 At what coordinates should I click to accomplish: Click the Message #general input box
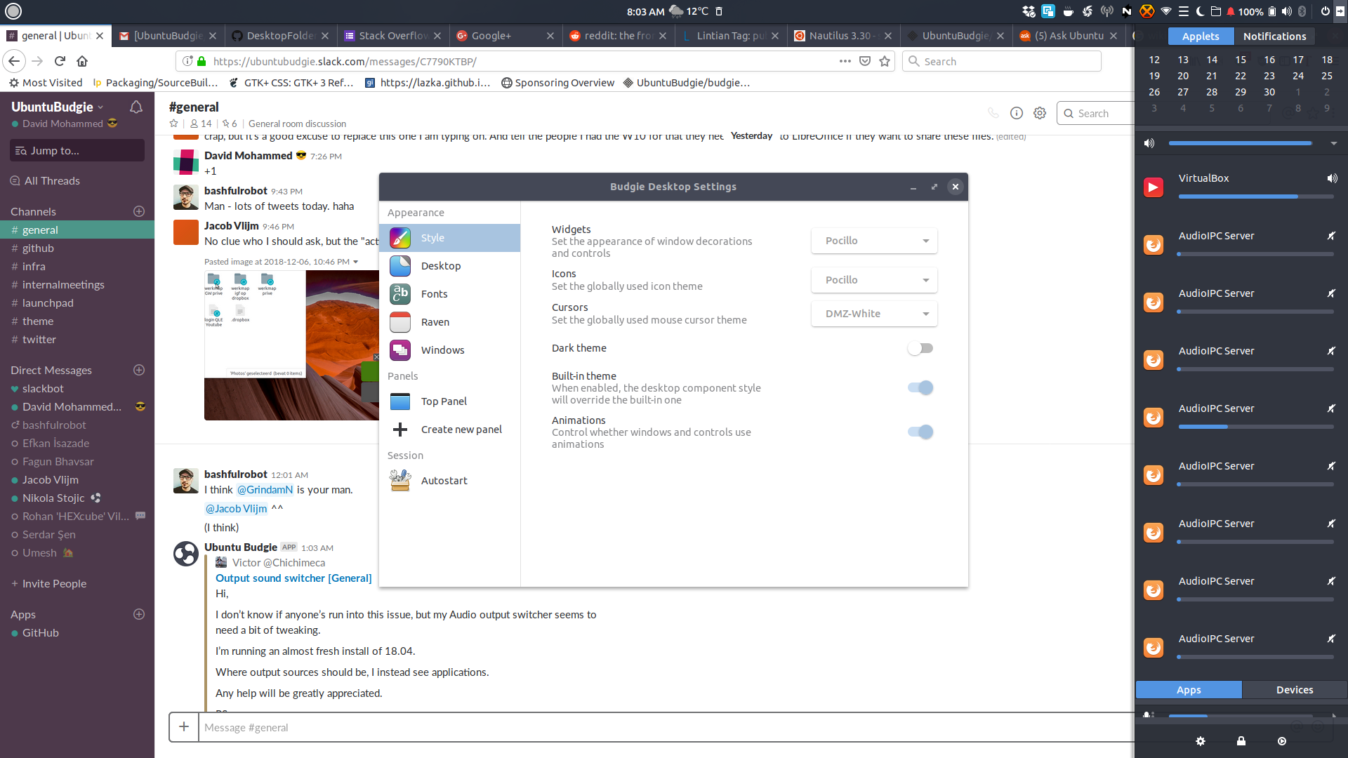point(667,727)
